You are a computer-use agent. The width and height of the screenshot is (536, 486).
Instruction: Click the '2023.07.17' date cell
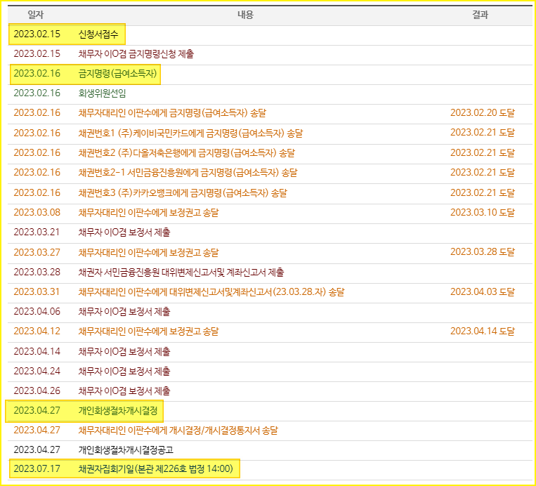point(37,468)
